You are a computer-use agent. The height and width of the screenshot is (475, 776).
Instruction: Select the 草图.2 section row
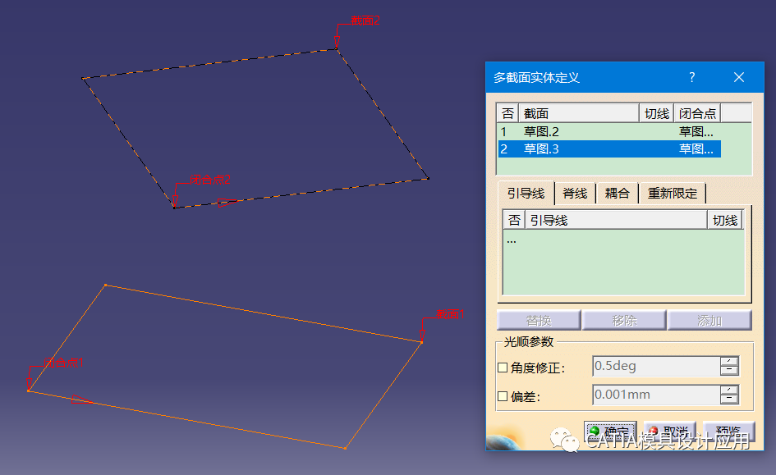609,131
